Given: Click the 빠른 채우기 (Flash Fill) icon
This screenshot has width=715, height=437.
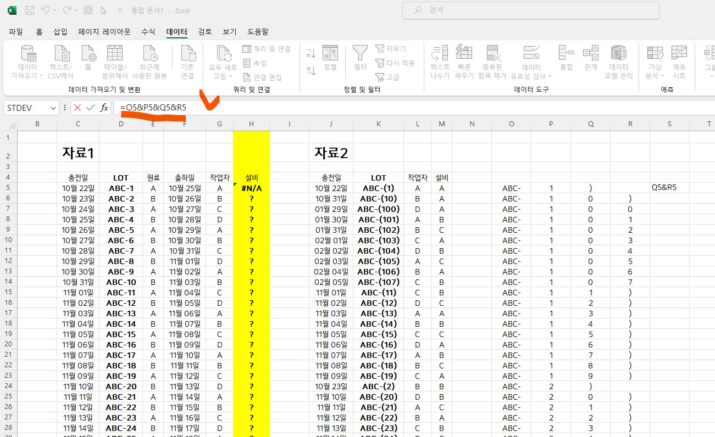Looking at the screenshot, I should click(464, 53).
